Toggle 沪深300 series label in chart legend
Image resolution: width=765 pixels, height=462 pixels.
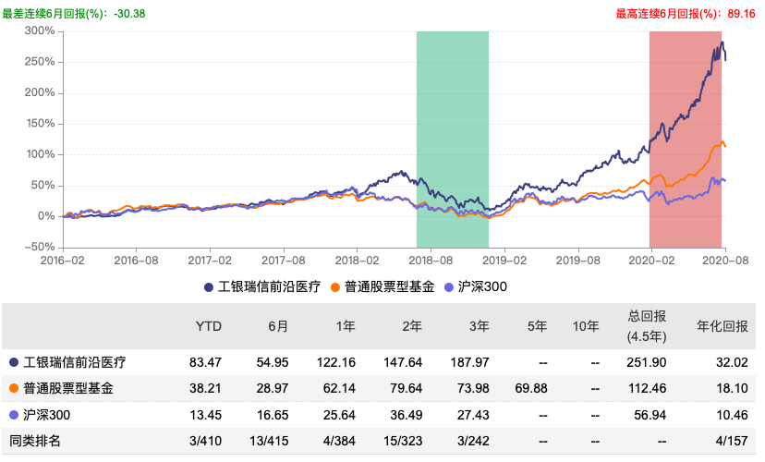tap(482, 287)
